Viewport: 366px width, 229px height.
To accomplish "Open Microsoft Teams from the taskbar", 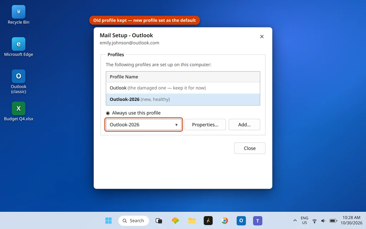I will (258, 220).
